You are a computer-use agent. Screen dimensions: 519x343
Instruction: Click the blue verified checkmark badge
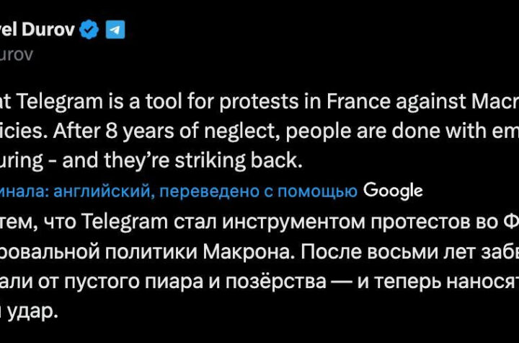(x=89, y=30)
